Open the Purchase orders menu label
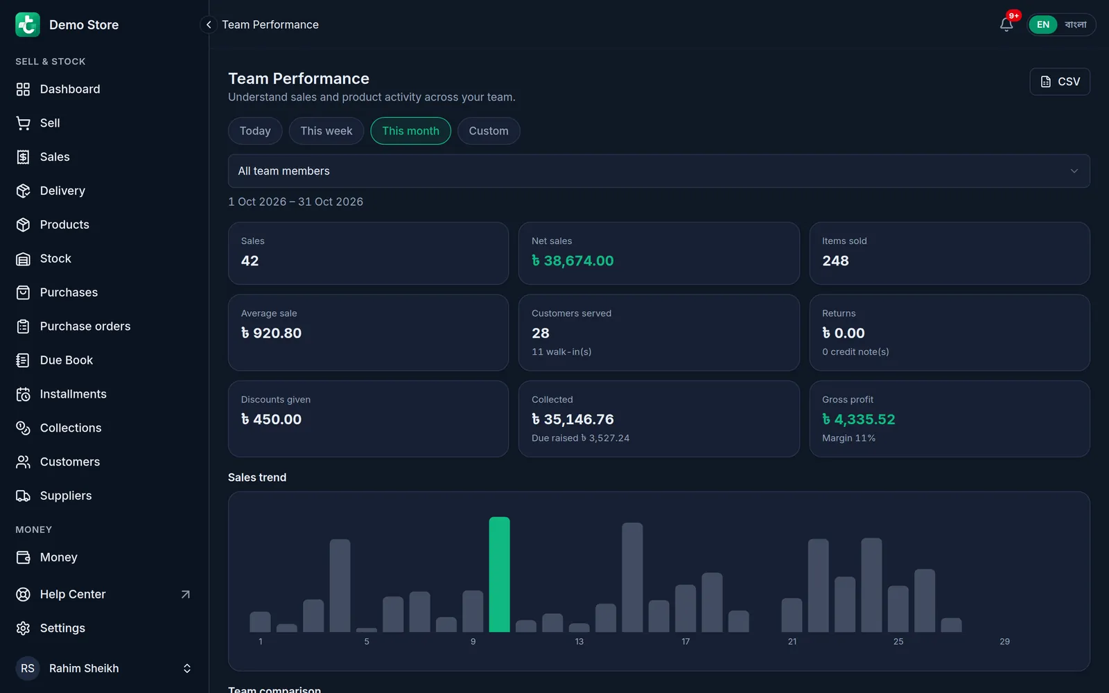 (85, 326)
